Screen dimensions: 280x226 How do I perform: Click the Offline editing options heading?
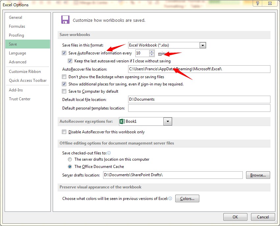(117, 143)
